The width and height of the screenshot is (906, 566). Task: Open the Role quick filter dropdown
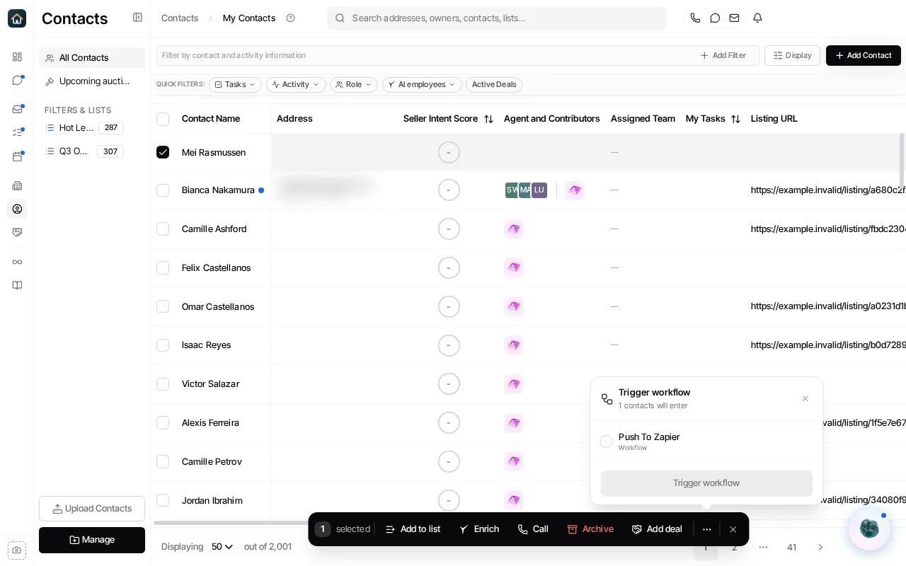coord(354,85)
